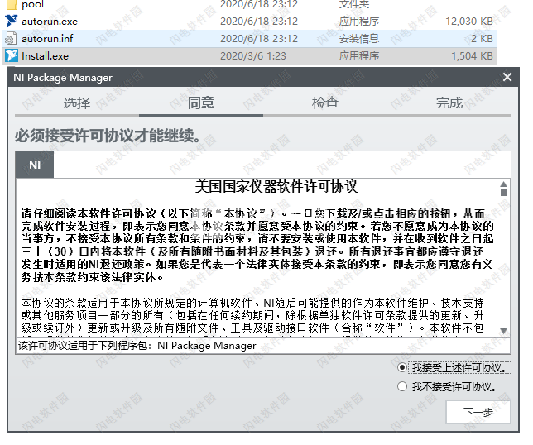Click the 2020/3/6 1:23 date cell
Viewport: 533px width, 445px height.
[x=253, y=56]
